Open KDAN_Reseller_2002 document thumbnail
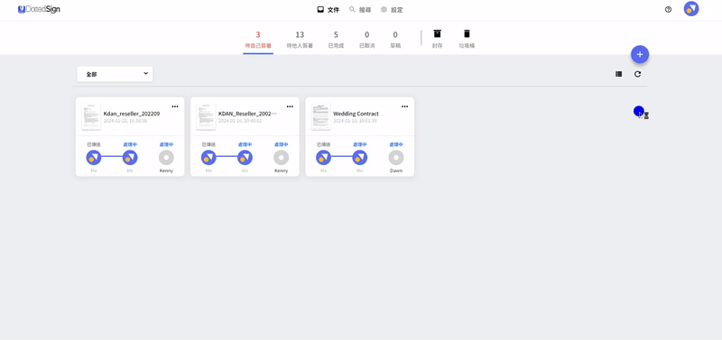This screenshot has height=340, width=722. click(206, 117)
